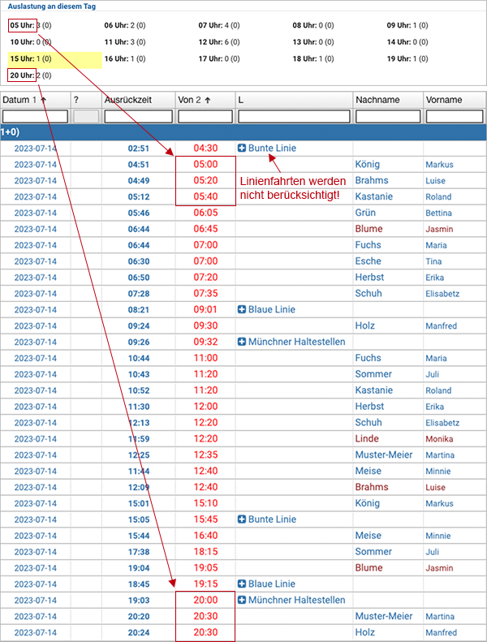Focus the Nachname filter field

coord(388,116)
